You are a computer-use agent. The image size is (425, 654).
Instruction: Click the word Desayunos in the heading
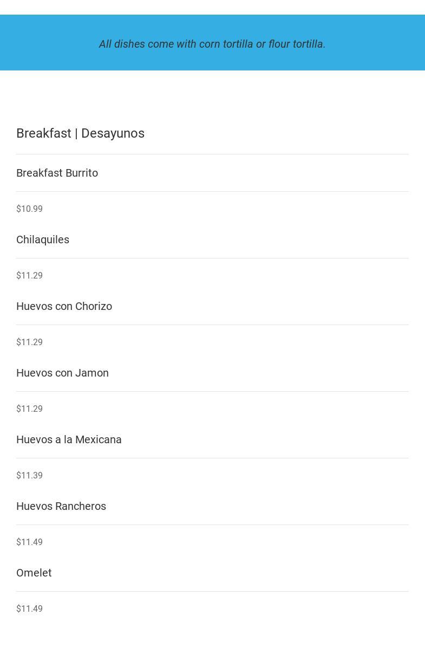click(113, 133)
